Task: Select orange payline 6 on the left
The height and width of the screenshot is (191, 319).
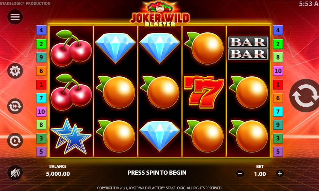Action: pyautogui.click(x=41, y=71)
